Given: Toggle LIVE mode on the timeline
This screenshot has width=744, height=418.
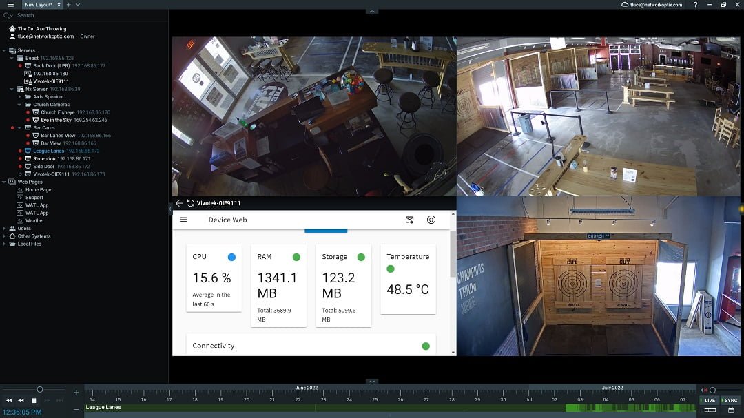Looking at the screenshot, I should click(709, 400).
